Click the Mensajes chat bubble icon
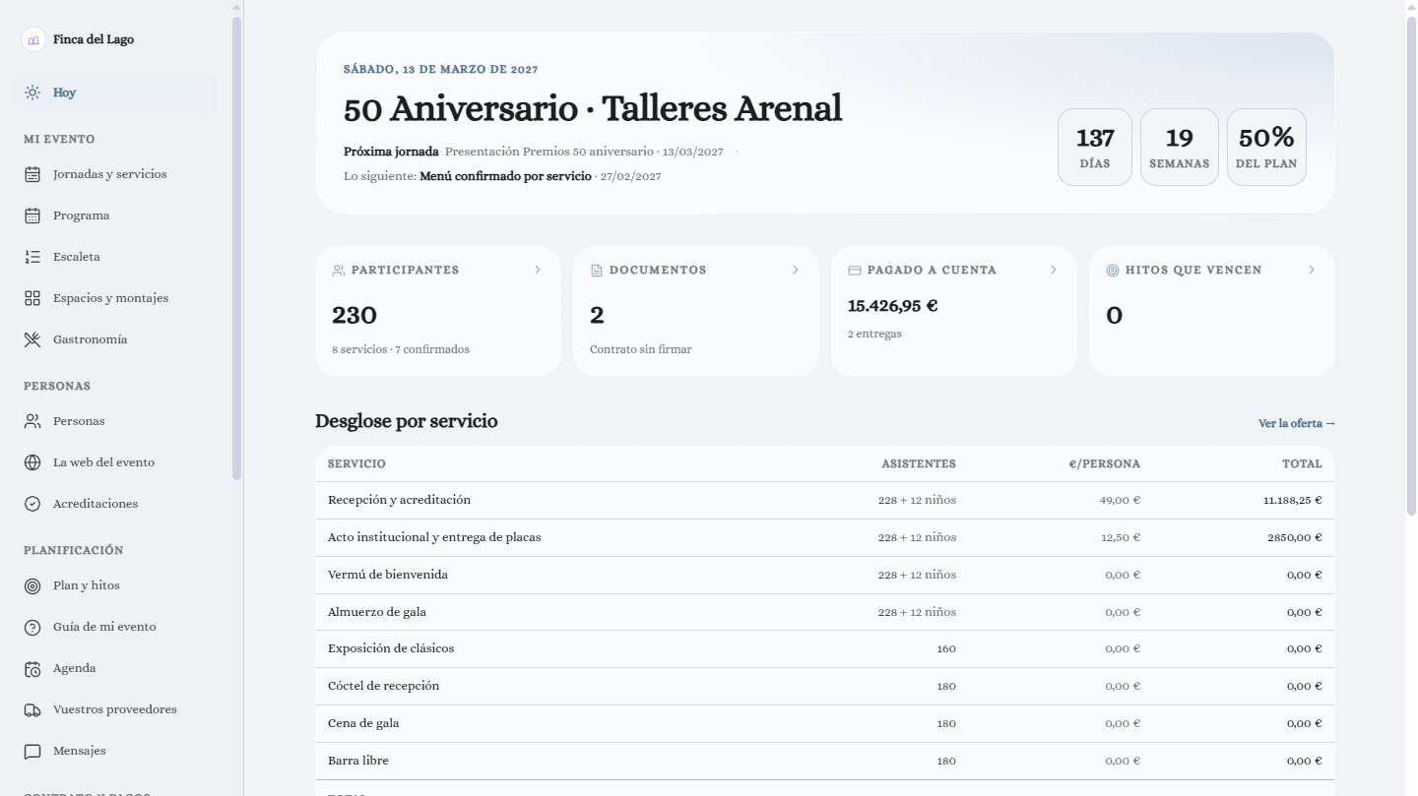Screen dimensions: 1418x796 click(x=32, y=751)
